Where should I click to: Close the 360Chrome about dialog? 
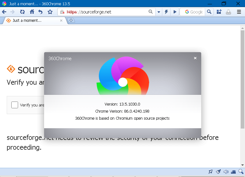coord(195,58)
